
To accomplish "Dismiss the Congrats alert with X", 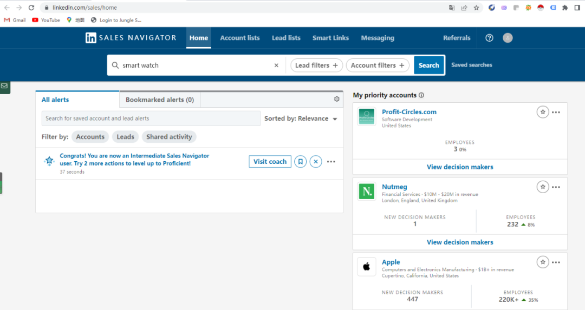I will (x=316, y=162).
